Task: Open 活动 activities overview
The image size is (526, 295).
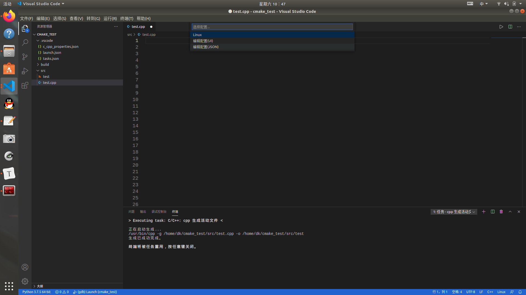Action: pyautogui.click(x=7, y=4)
